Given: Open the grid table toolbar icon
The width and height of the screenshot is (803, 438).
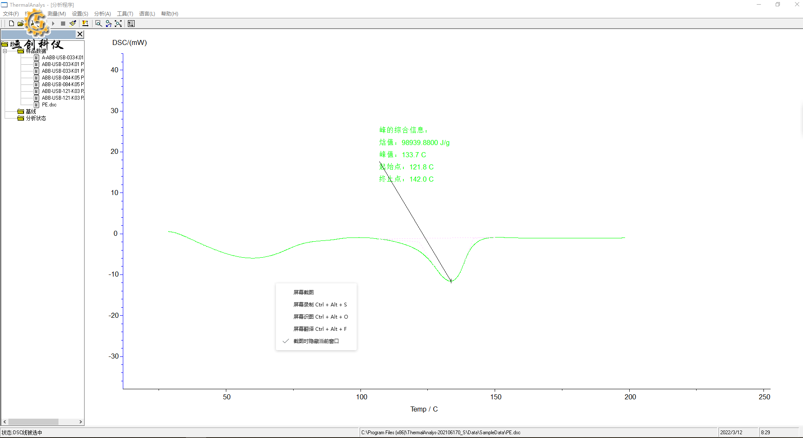Looking at the screenshot, I should [131, 24].
